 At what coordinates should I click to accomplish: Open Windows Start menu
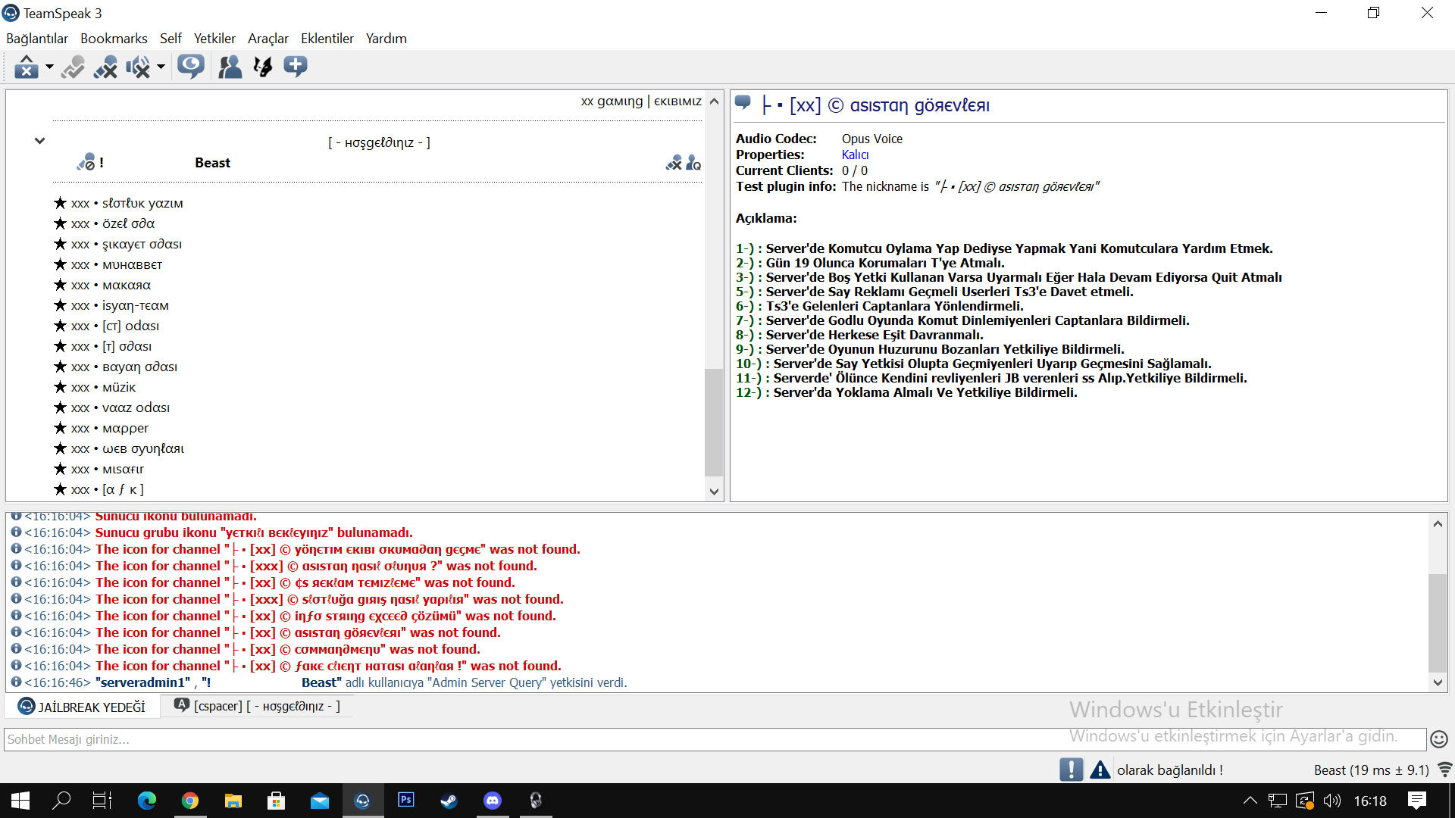tap(20, 801)
